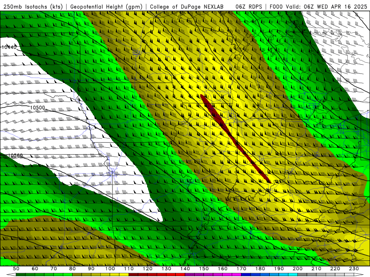
Task: Click the "Valid: 06Z WED APR 16 2025" text
Action: (x=327, y=7)
